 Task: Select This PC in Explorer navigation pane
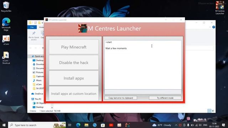[x=36, y=99]
